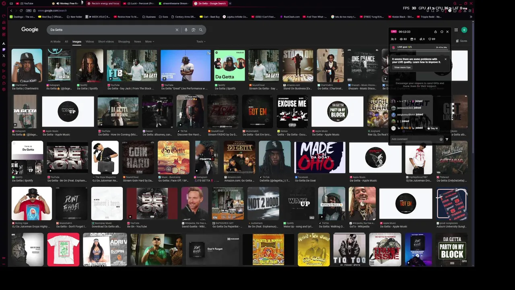Viewport: 515px width, 290px height.
Task: Open the X sidebar icon
Action: coord(4,56)
